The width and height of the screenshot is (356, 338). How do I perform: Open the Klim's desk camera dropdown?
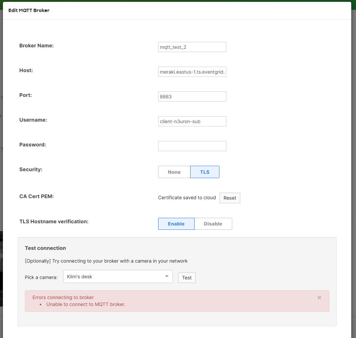(114, 276)
